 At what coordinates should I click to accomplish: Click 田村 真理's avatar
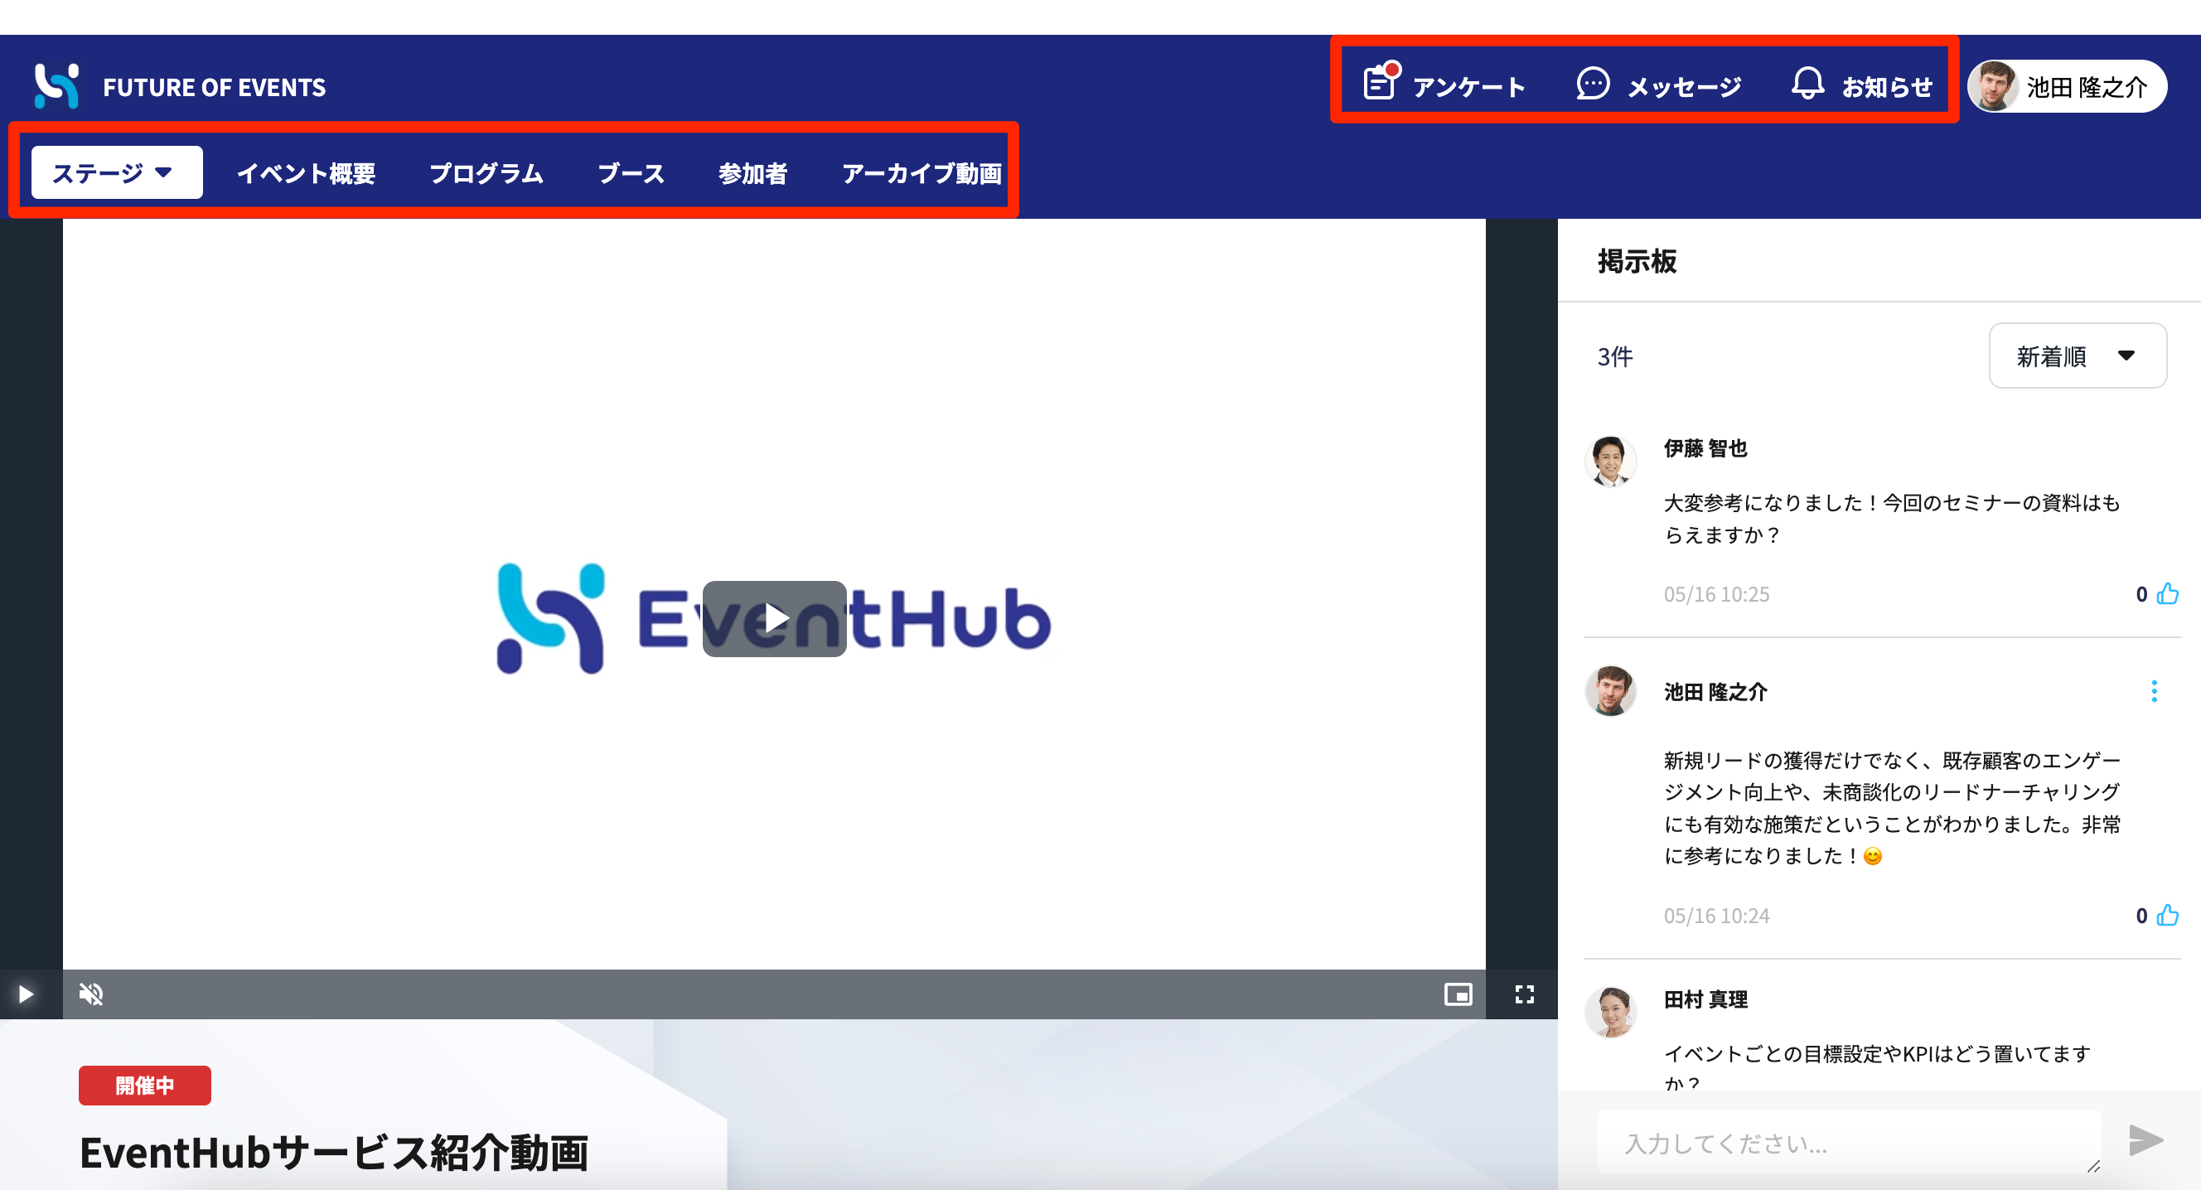(1611, 1013)
